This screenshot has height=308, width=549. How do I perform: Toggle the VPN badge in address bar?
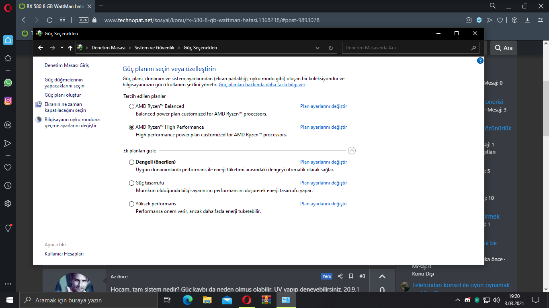pos(84,20)
